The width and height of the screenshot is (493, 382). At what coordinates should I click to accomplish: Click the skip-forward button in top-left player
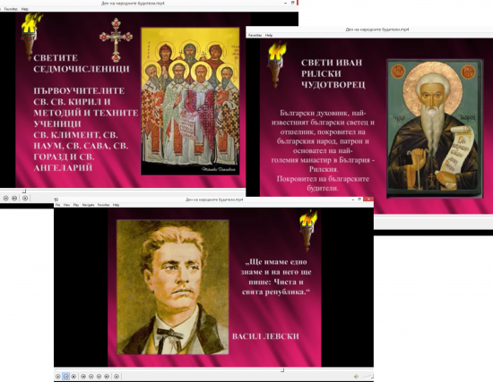point(14,198)
